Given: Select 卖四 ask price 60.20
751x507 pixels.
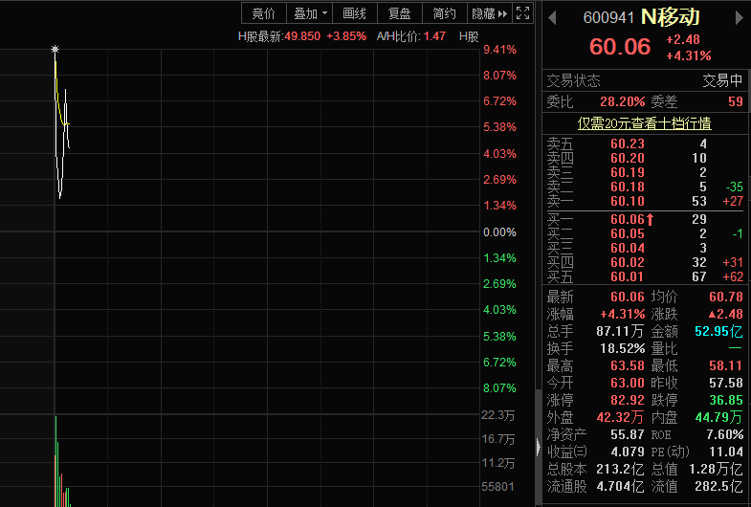Looking at the screenshot, I should point(628,158).
